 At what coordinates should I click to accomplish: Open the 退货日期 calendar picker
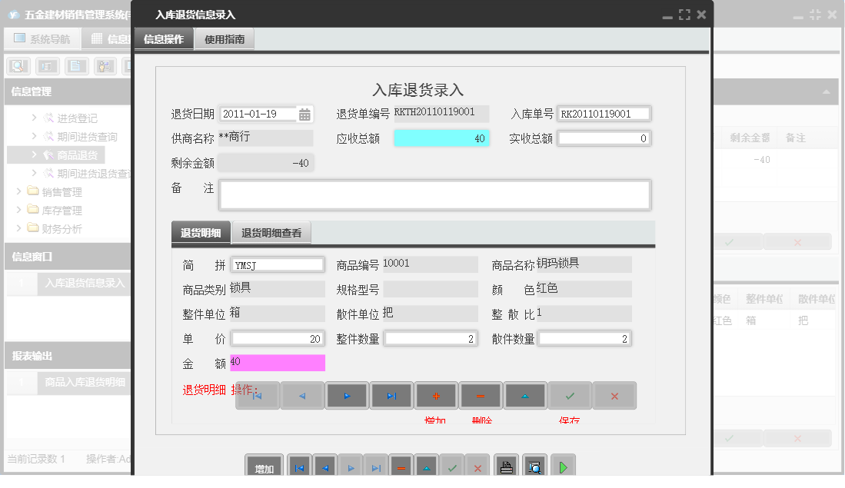point(304,113)
